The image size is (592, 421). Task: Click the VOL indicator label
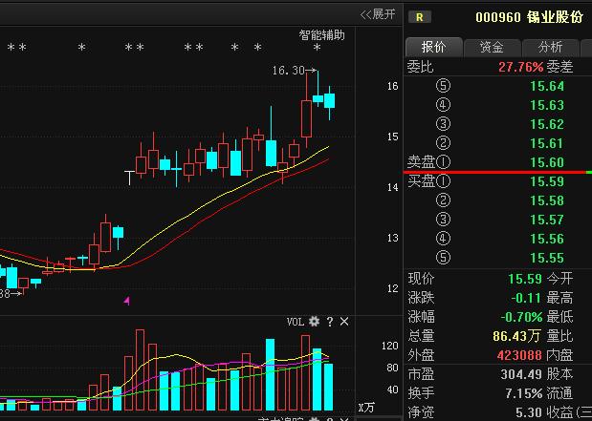[x=296, y=322]
